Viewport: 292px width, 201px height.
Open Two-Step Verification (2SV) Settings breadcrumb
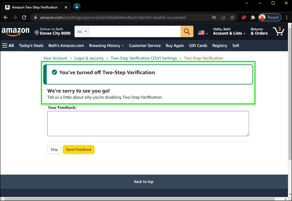144,58
